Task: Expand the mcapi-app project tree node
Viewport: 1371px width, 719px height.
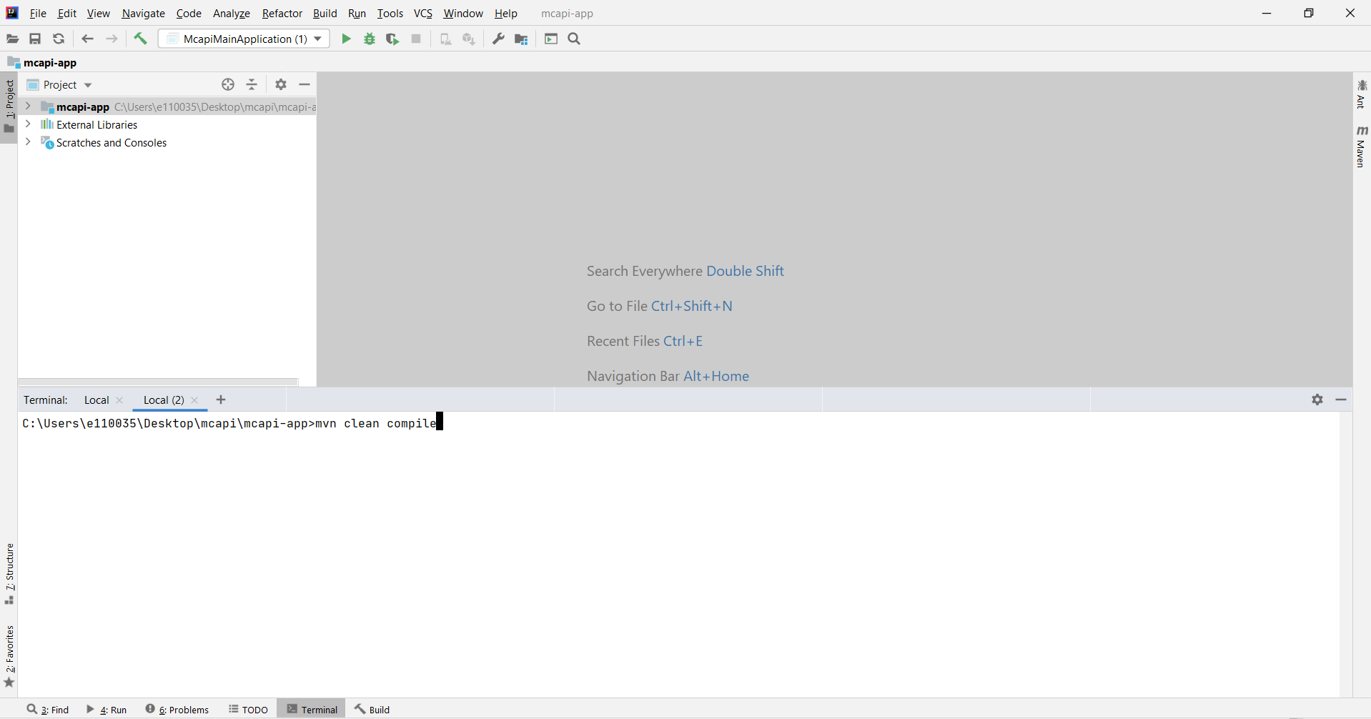Action: point(28,106)
